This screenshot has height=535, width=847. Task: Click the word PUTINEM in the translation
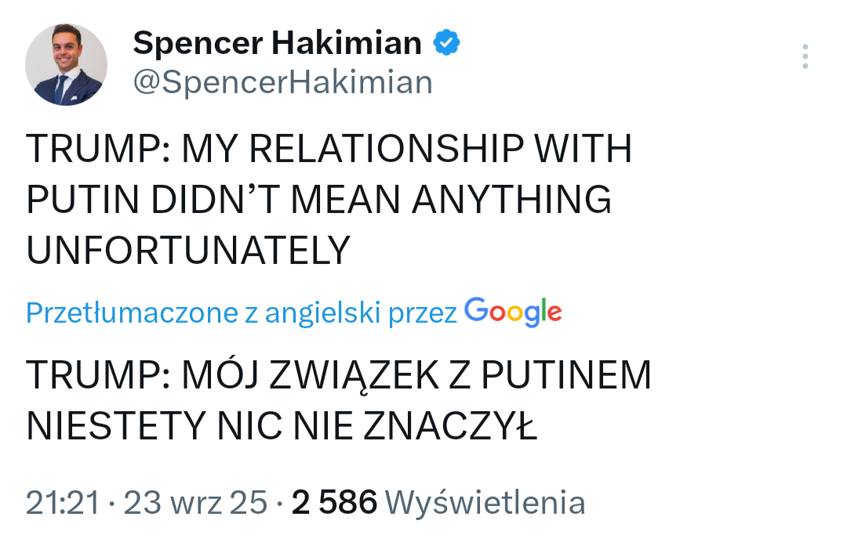[x=565, y=376]
